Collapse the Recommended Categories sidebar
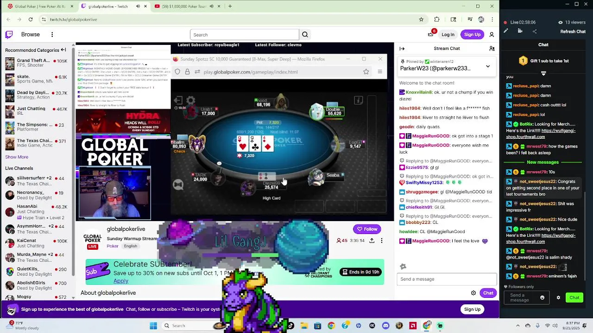Viewport: 593px width, 333px height. [63, 50]
